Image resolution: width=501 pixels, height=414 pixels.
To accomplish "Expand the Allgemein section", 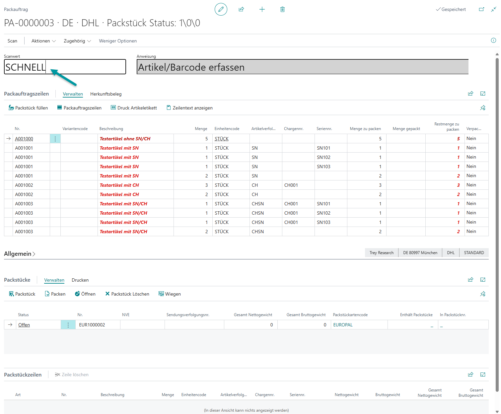I will (20, 254).
